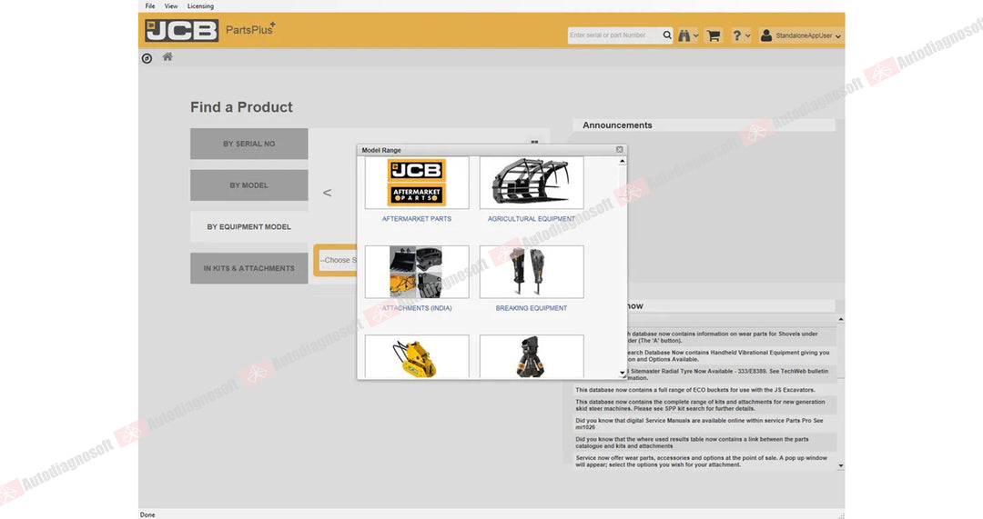Go to the home page icon
The width and height of the screenshot is (983, 519).
[x=167, y=57]
